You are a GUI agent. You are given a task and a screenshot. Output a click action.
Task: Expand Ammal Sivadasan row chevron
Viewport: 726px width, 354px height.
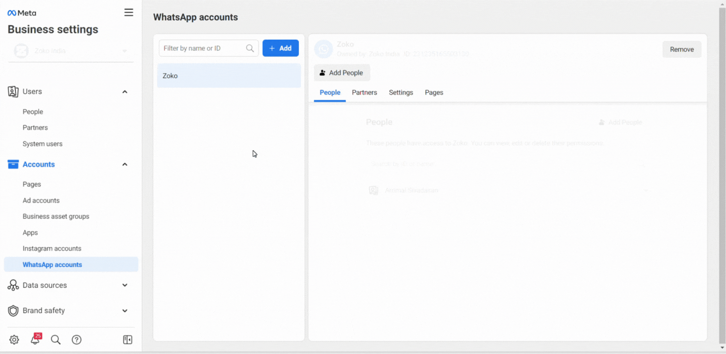pos(646,191)
